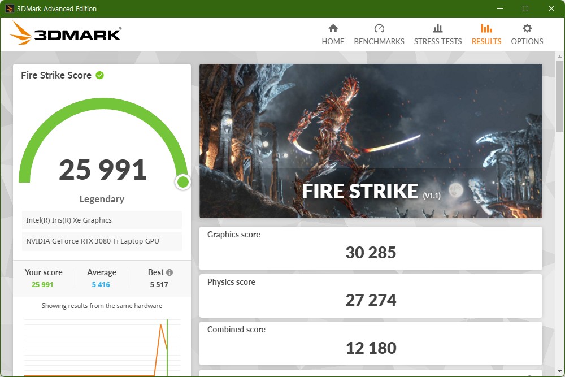Open the BENCHMARKS tab

pyautogui.click(x=379, y=34)
